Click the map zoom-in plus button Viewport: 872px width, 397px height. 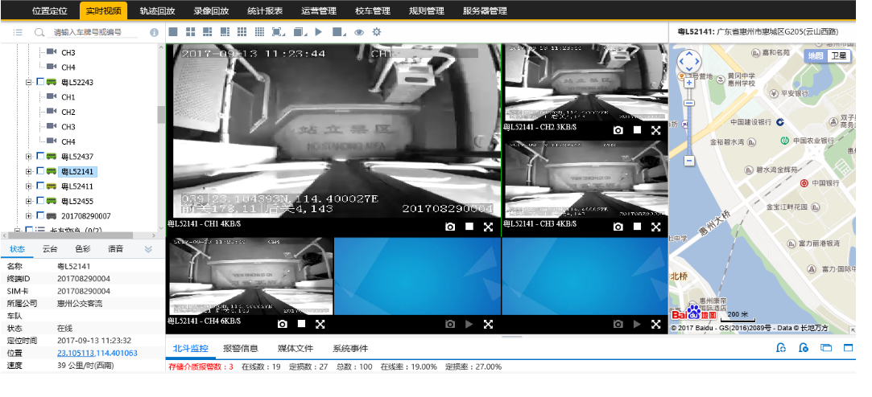[x=689, y=82]
